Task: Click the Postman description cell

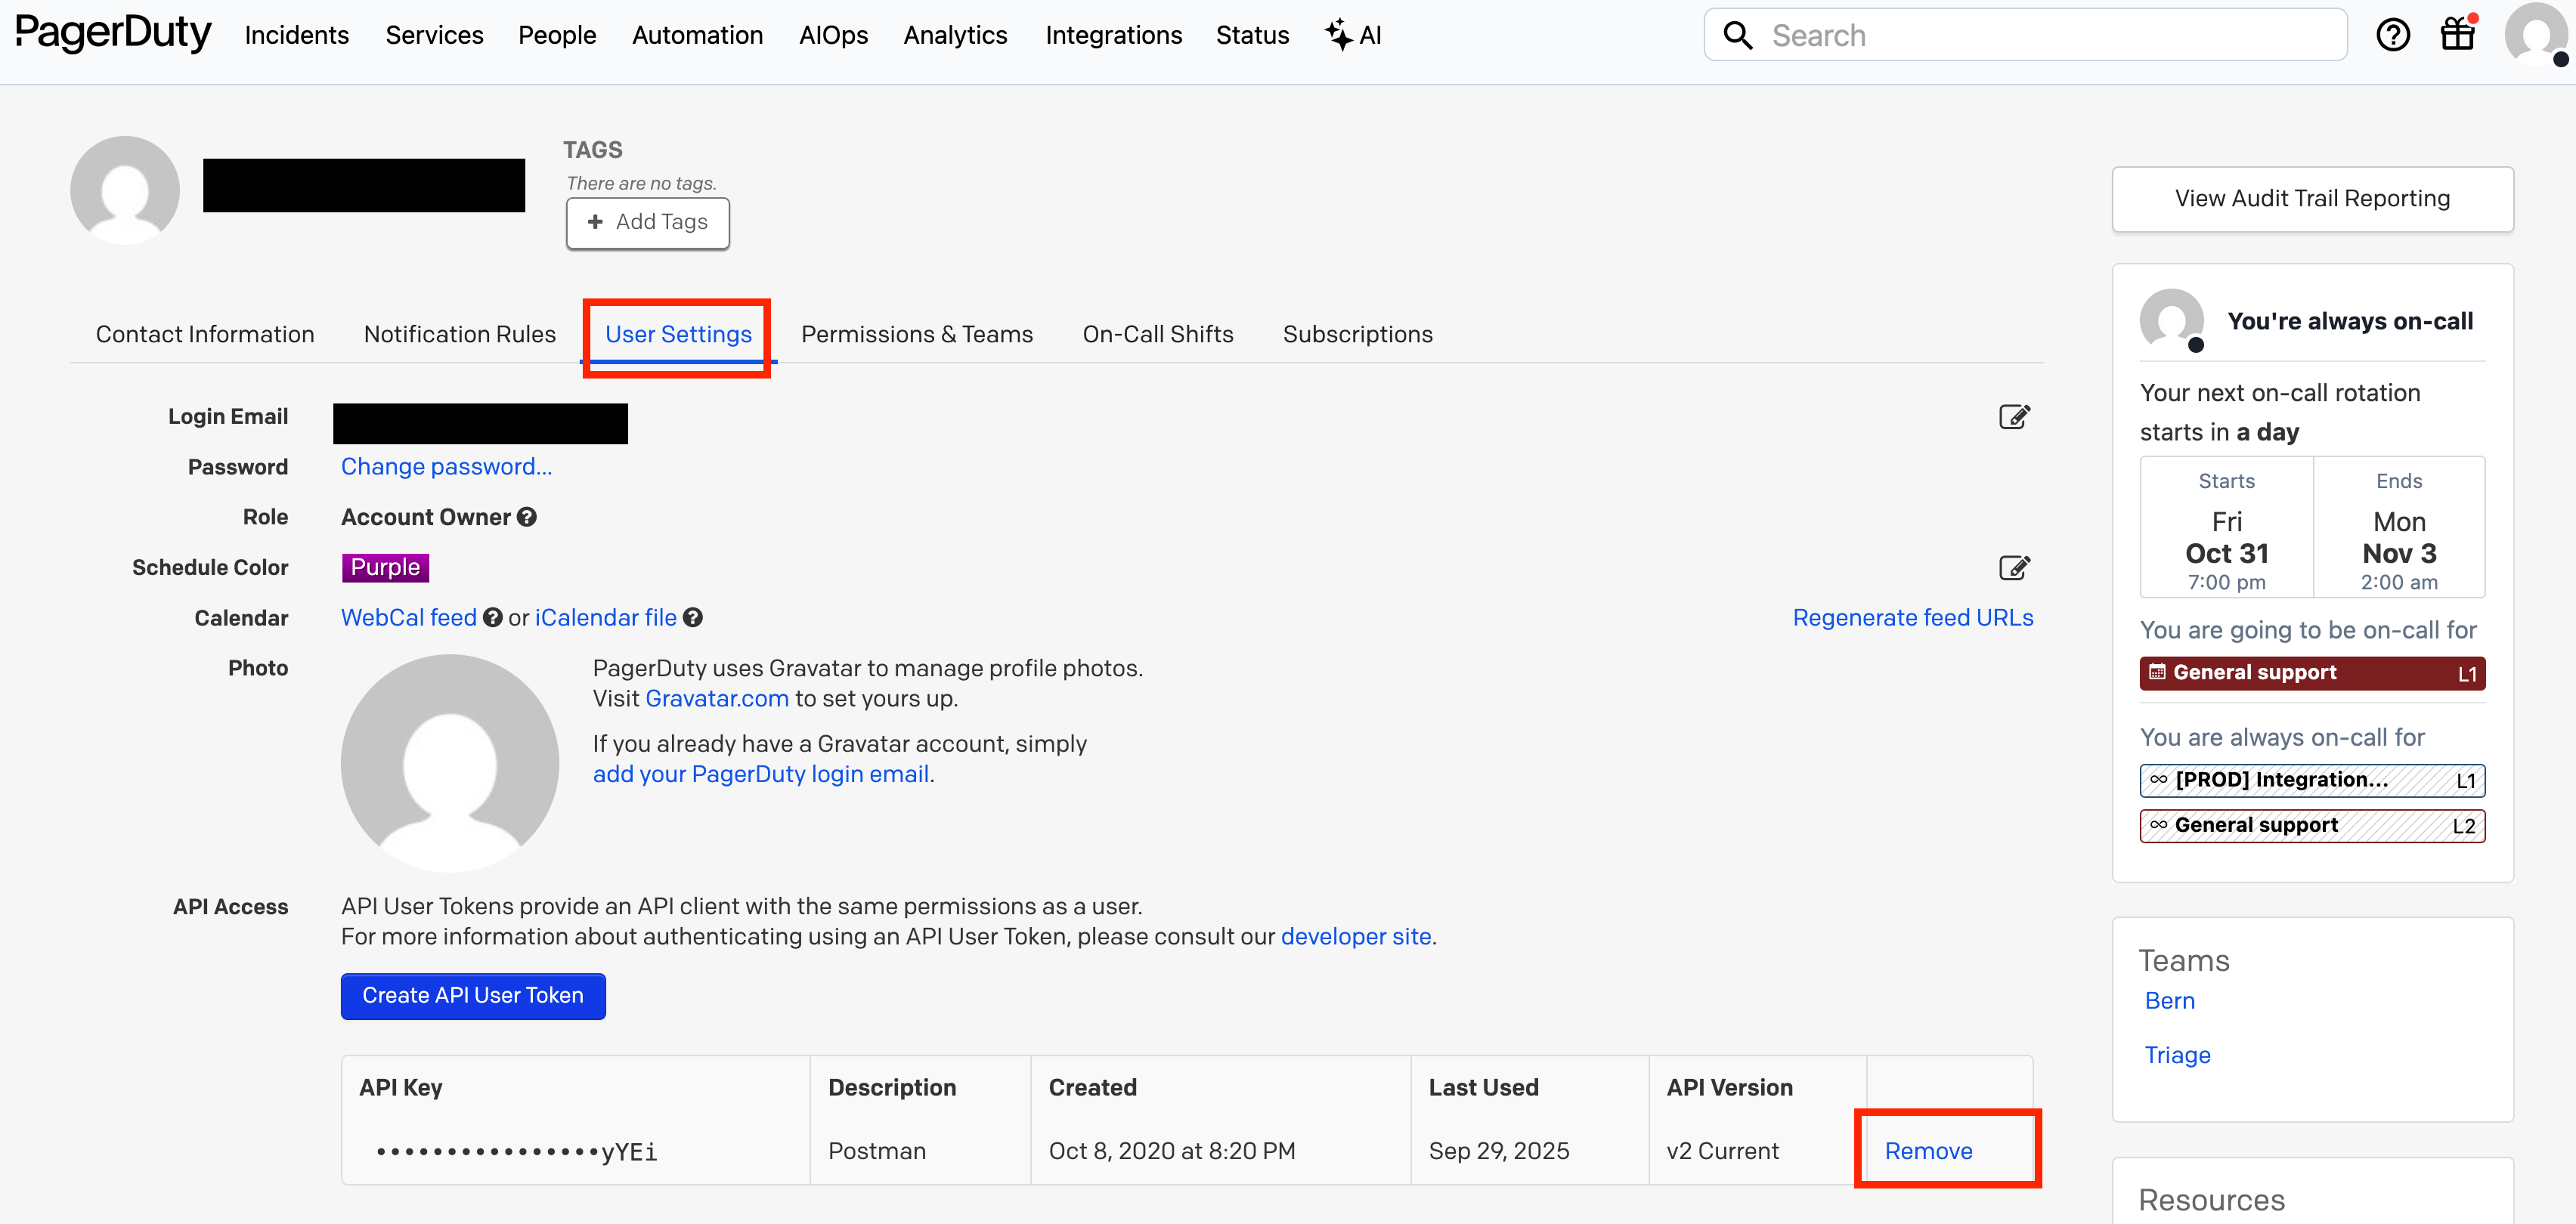Action: pyautogui.click(x=877, y=1151)
